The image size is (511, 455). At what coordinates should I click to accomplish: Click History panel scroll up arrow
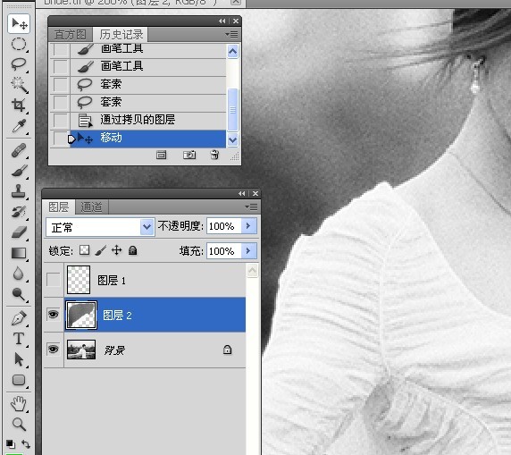point(232,51)
